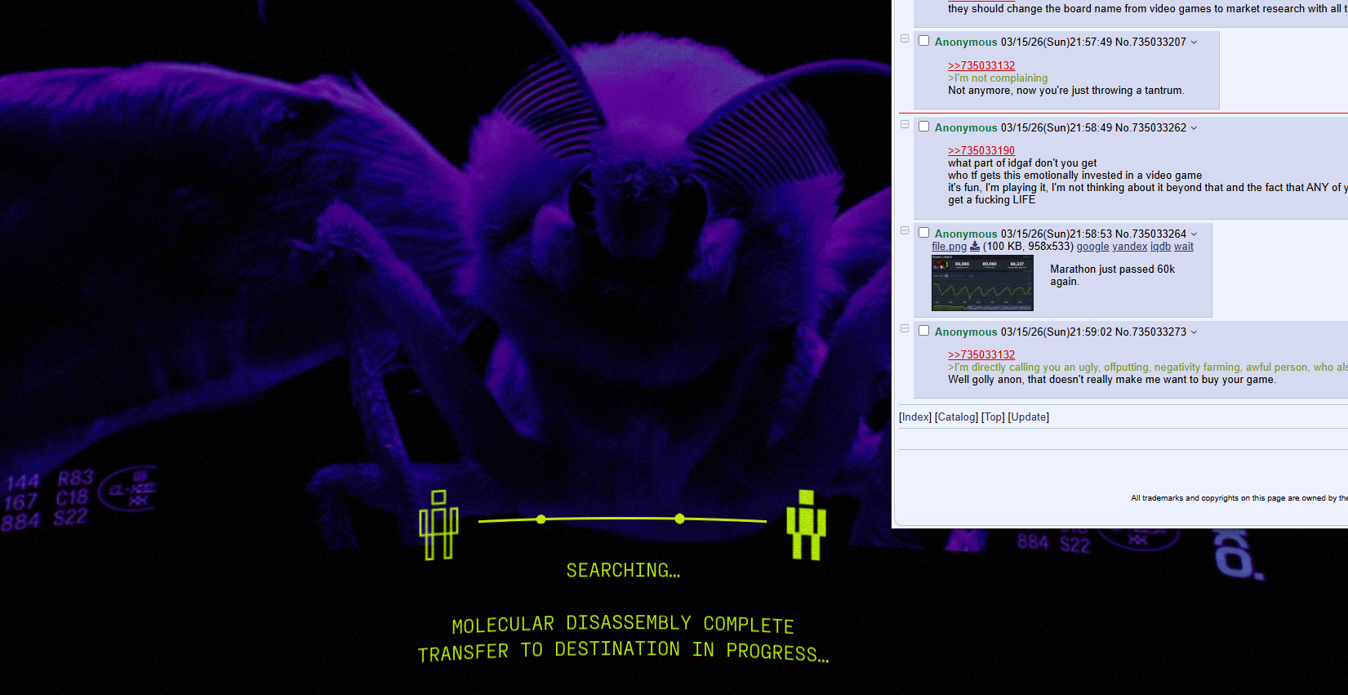The image size is (1348, 695).
Task: Click timestamp 03/15/26(Sun)21:57:49
Action: [x=1057, y=42]
